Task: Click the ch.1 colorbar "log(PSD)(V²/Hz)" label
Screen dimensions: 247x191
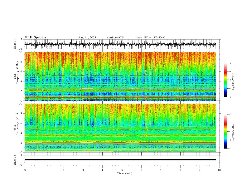Action: click(234, 81)
